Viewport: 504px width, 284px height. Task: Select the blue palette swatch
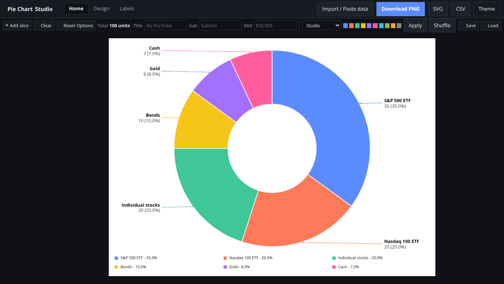[x=345, y=26]
